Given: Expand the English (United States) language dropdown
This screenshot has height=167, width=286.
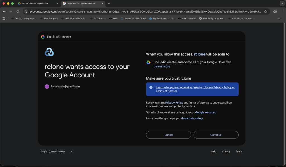Looking at the screenshot, I should [x=57, y=151].
